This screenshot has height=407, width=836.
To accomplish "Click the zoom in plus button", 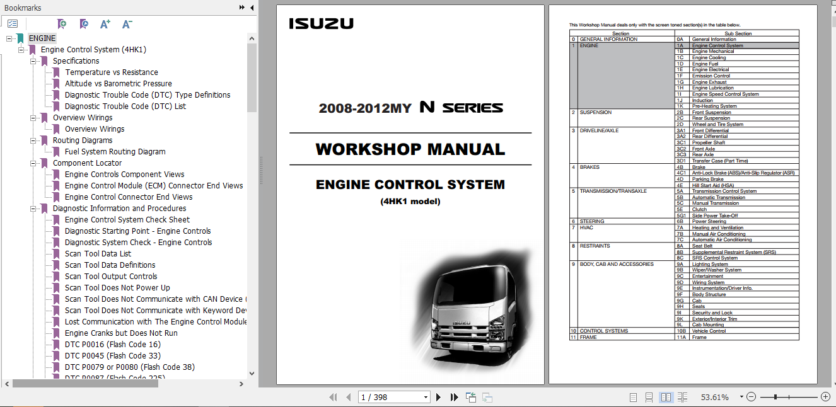I will click(x=825, y=397).
